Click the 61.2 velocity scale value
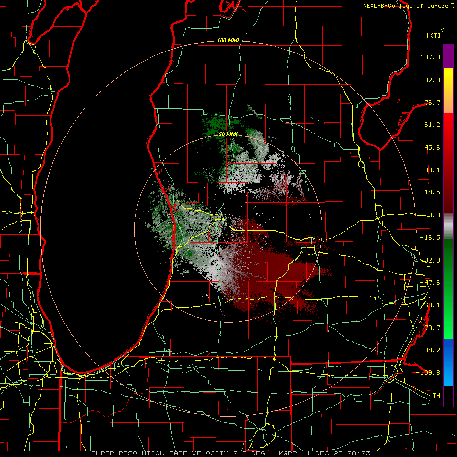Screen dimensions: 457x457 click(432, 125)
